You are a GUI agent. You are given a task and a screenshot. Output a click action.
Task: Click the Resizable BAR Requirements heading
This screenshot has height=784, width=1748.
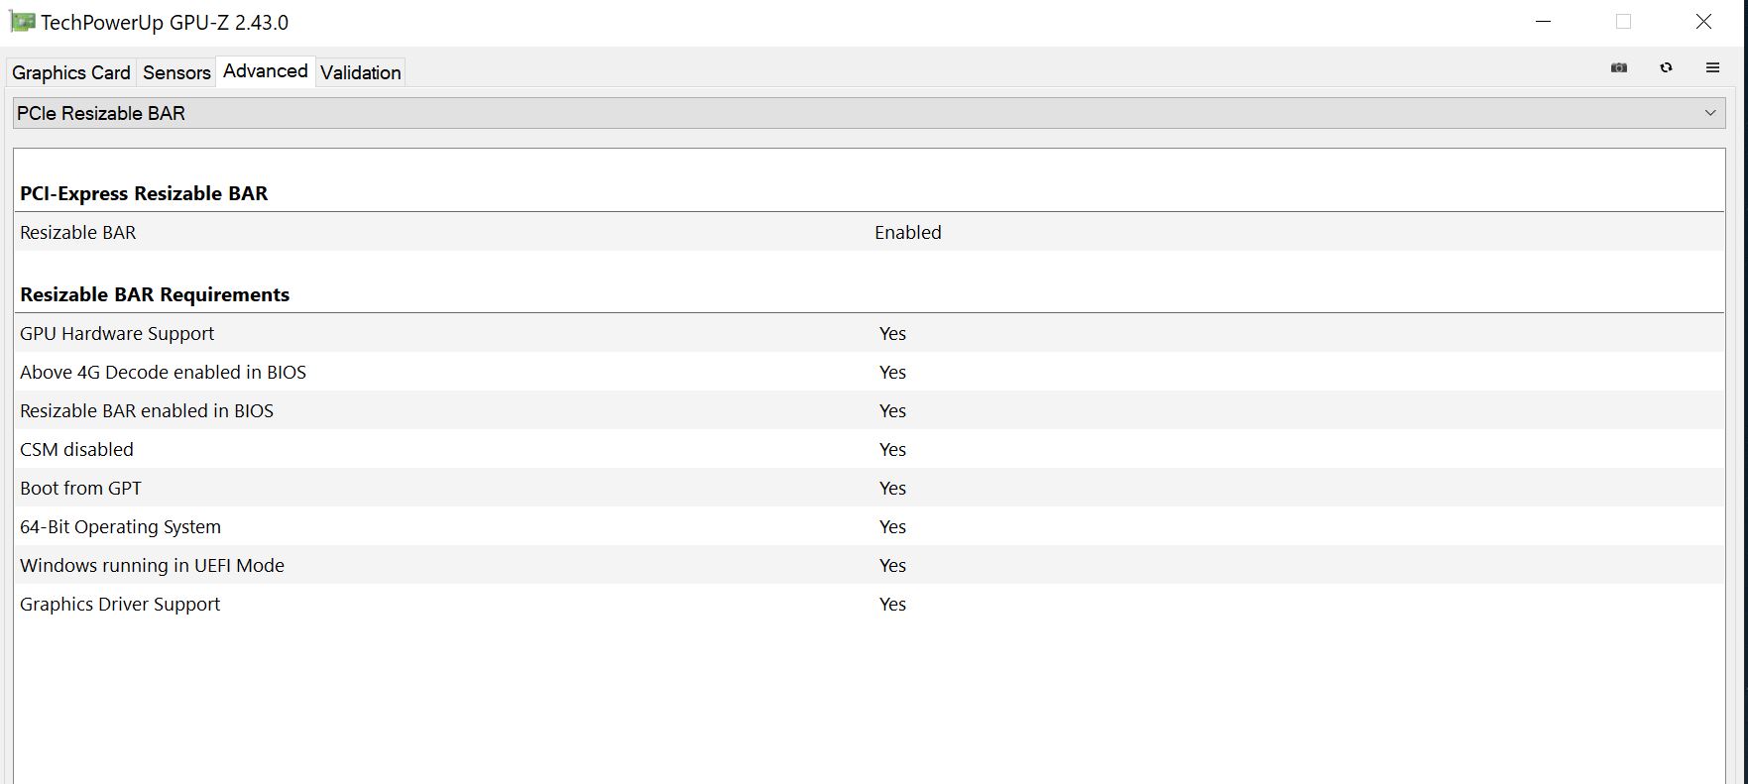pyautogui.click(x=155, y=294)
